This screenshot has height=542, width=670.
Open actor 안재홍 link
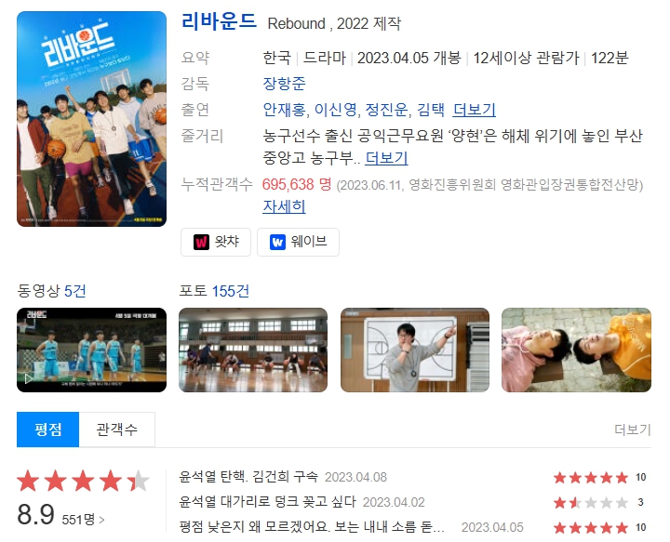pyautogui.click(x=284, y=110)
